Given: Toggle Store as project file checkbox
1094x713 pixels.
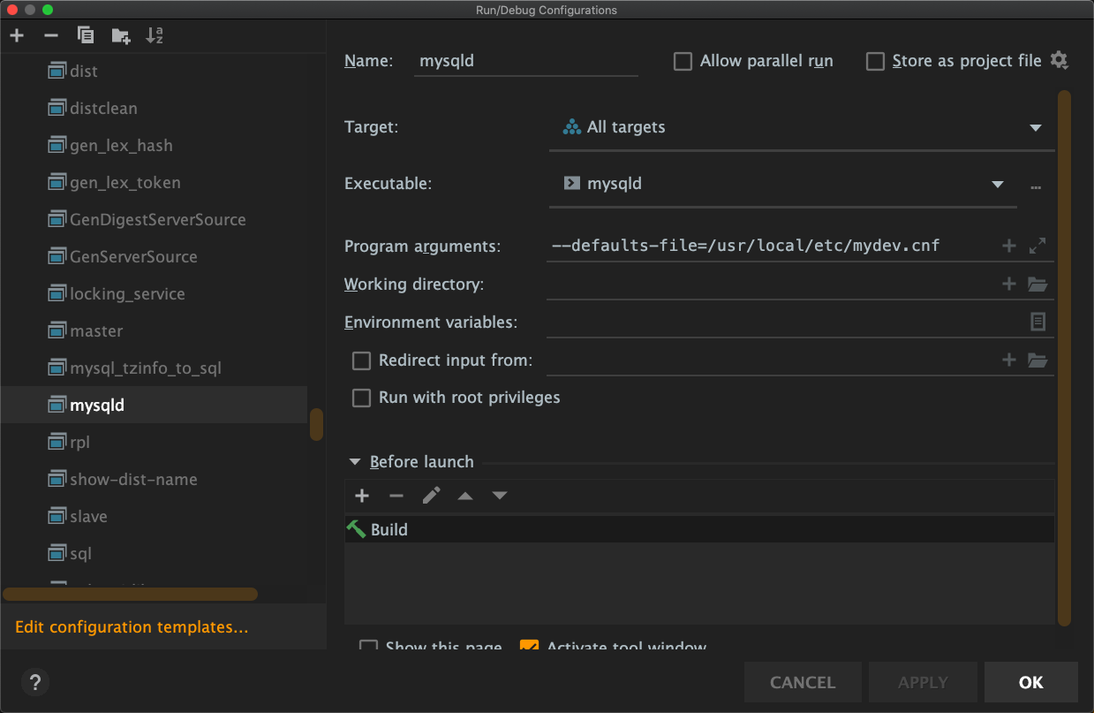Looking at the screenshot, I should click(875, 61).
